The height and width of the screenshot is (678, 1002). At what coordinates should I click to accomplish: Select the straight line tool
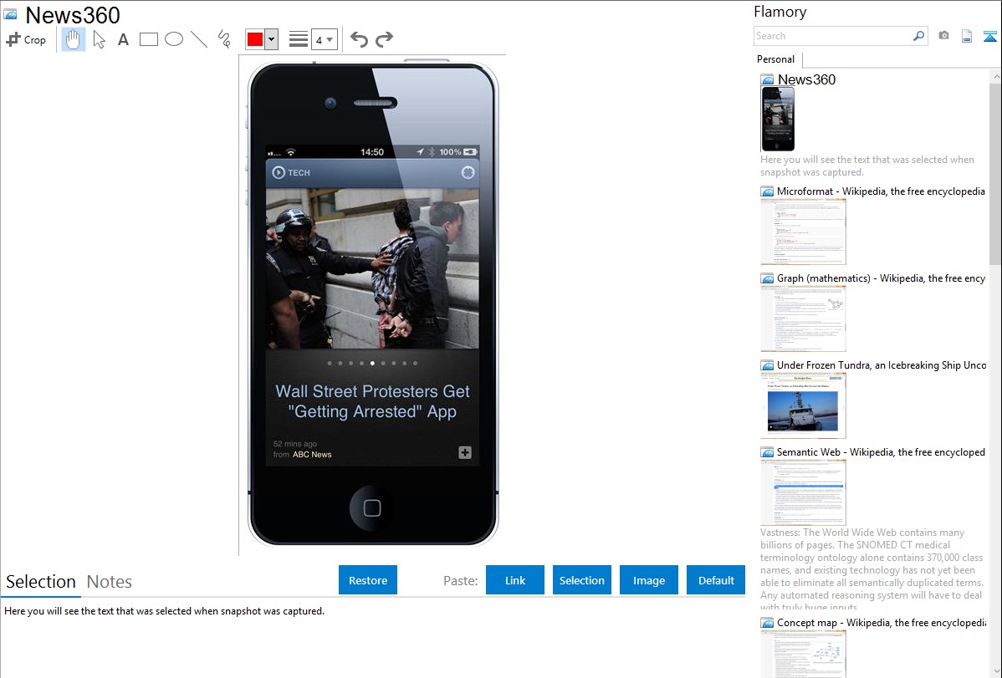pos(199,39)
